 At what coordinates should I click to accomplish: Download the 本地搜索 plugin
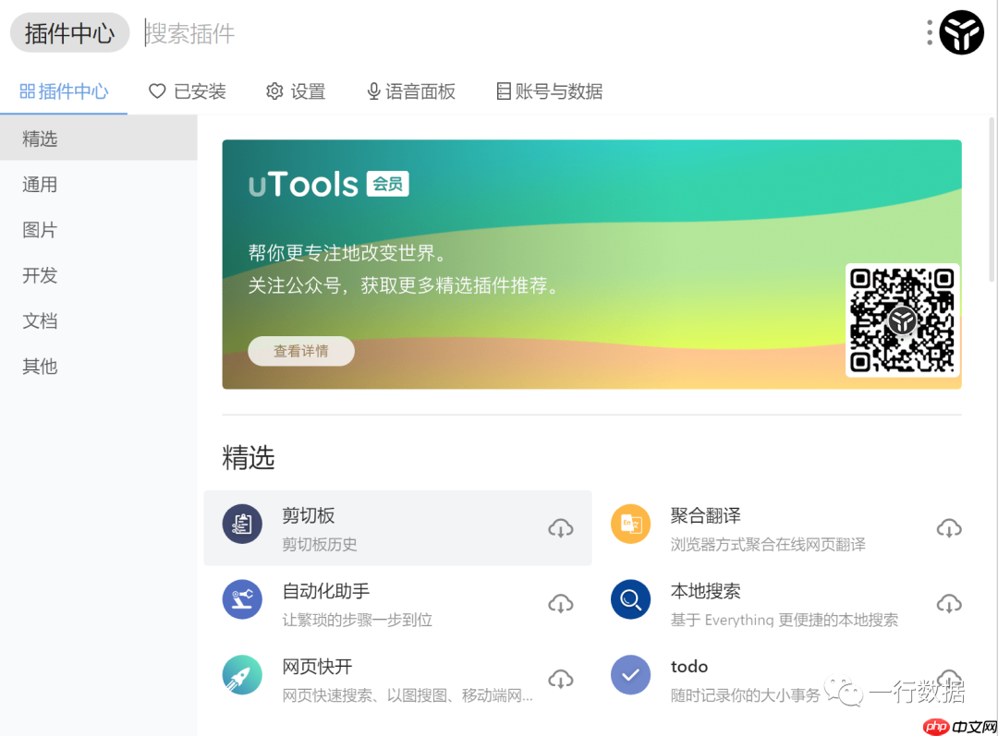tap(949, 603)
